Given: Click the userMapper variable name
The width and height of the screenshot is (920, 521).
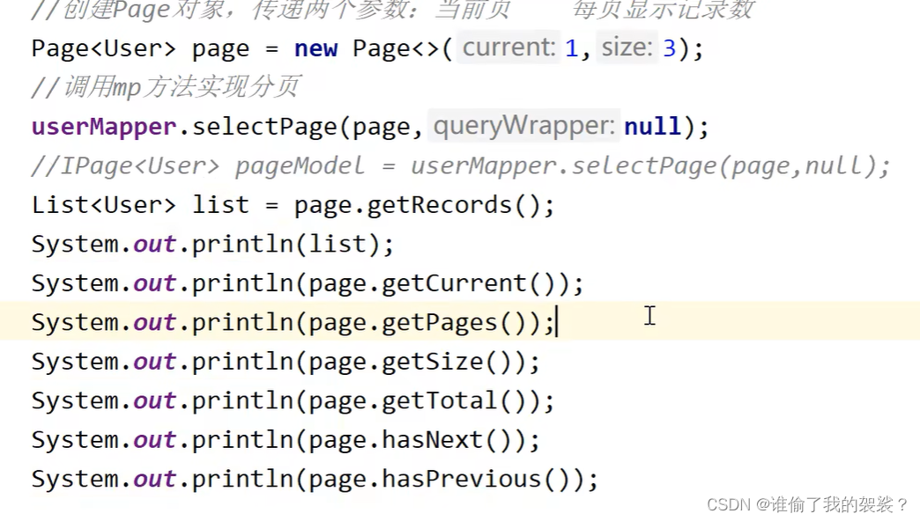Looking at the screenshot, I should tap(103, 127).
